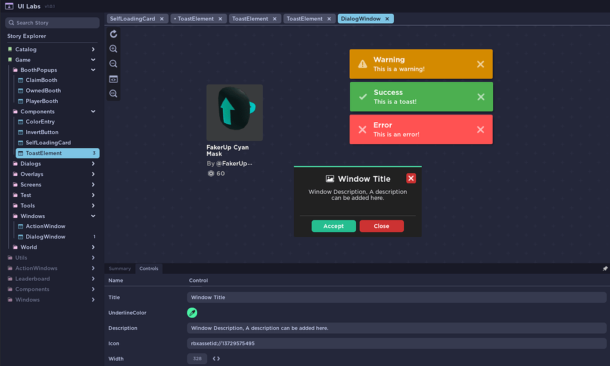Expand the Utils section
Image resolution: width=610 pixels, height=366 pixels.
click(93, 258)
